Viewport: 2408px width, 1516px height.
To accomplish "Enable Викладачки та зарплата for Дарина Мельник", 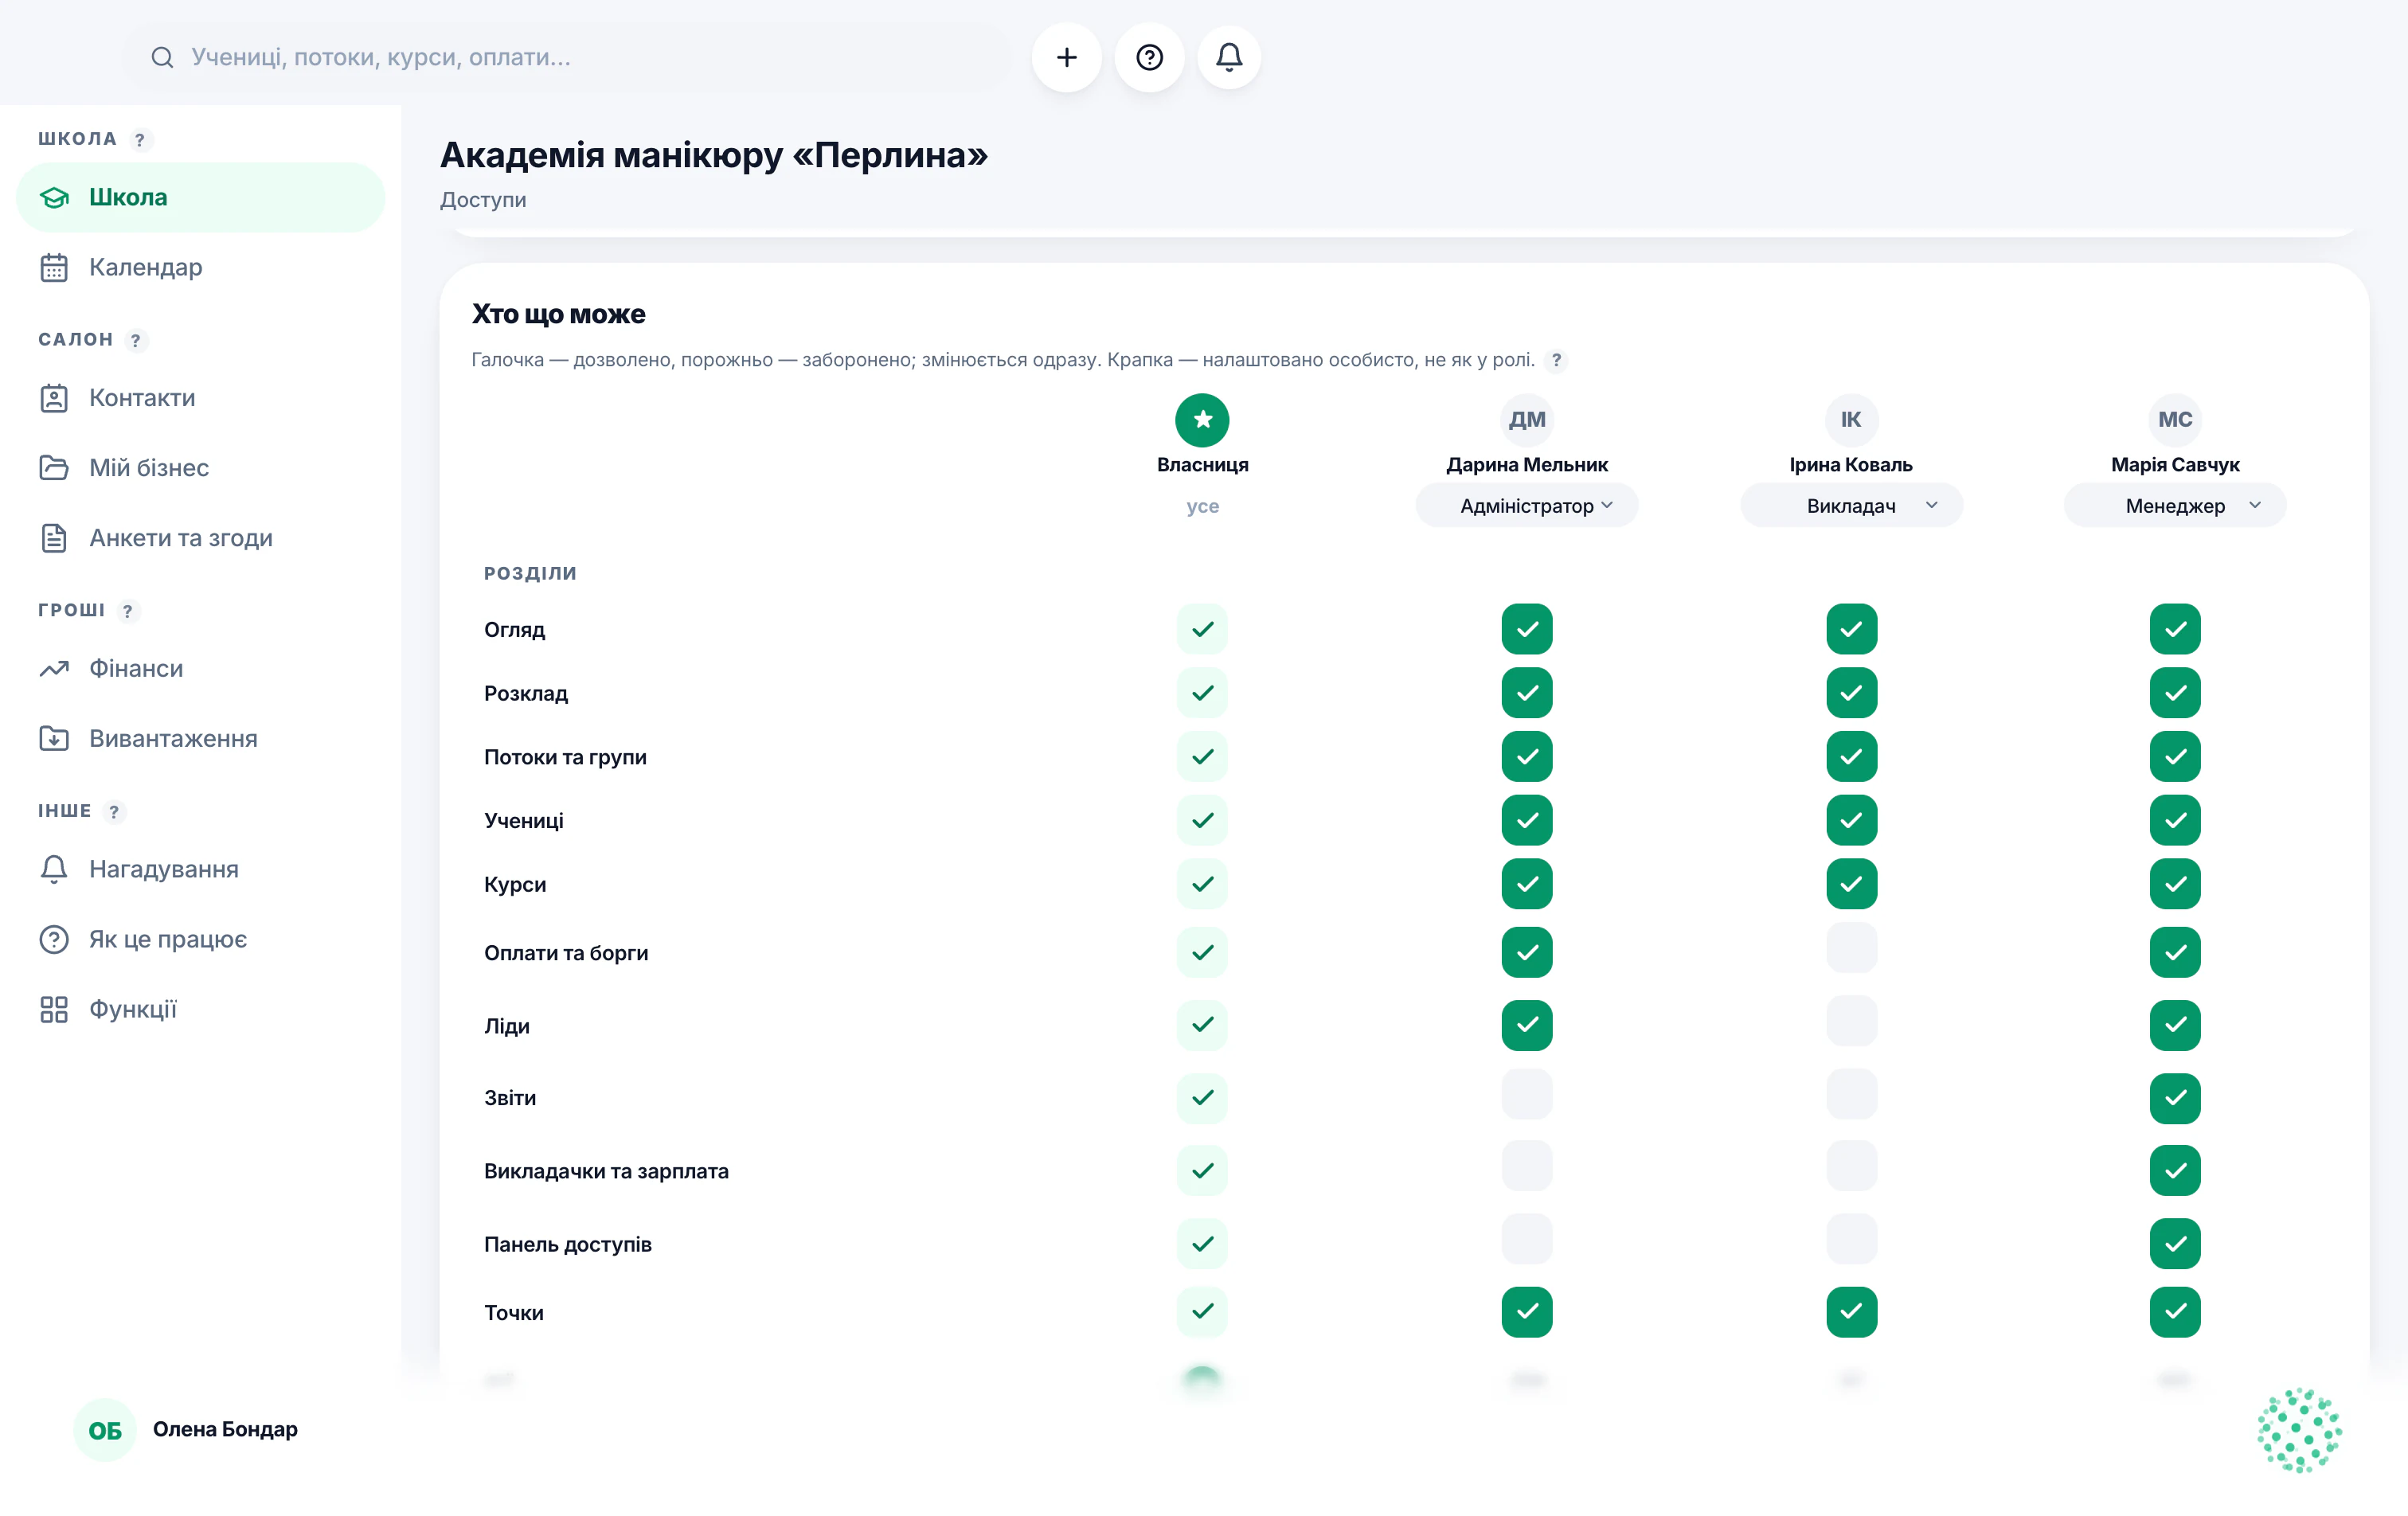I will pyautogui.click(x=1527, y=1167).
